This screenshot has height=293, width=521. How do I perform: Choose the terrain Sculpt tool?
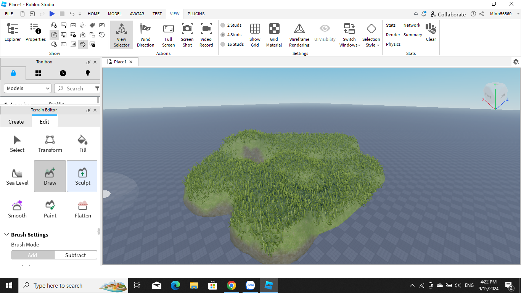click(82, 176)
